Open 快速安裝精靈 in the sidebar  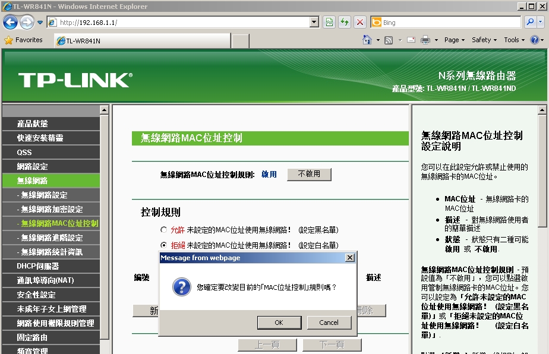click(51, 138)
